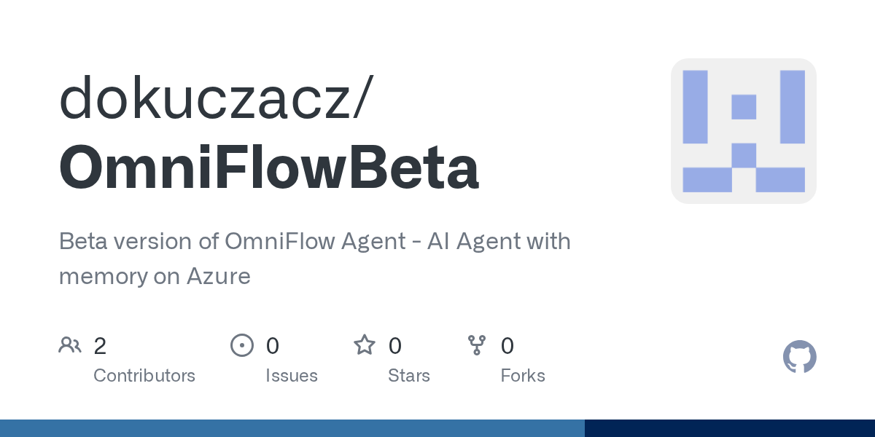
Task: Click the Forks branch icon
Action: pyautogui.click(x=477, y=345)
